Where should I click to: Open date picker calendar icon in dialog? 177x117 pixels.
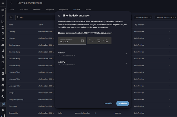tap(83, 41)
